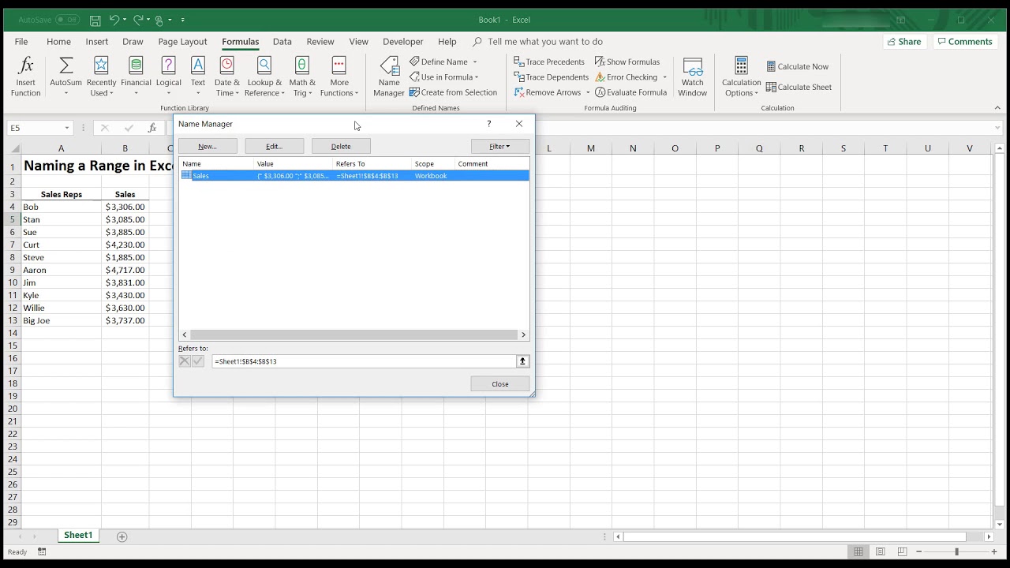
Task: Switch to the Data tab
Action: coord(282,42)
